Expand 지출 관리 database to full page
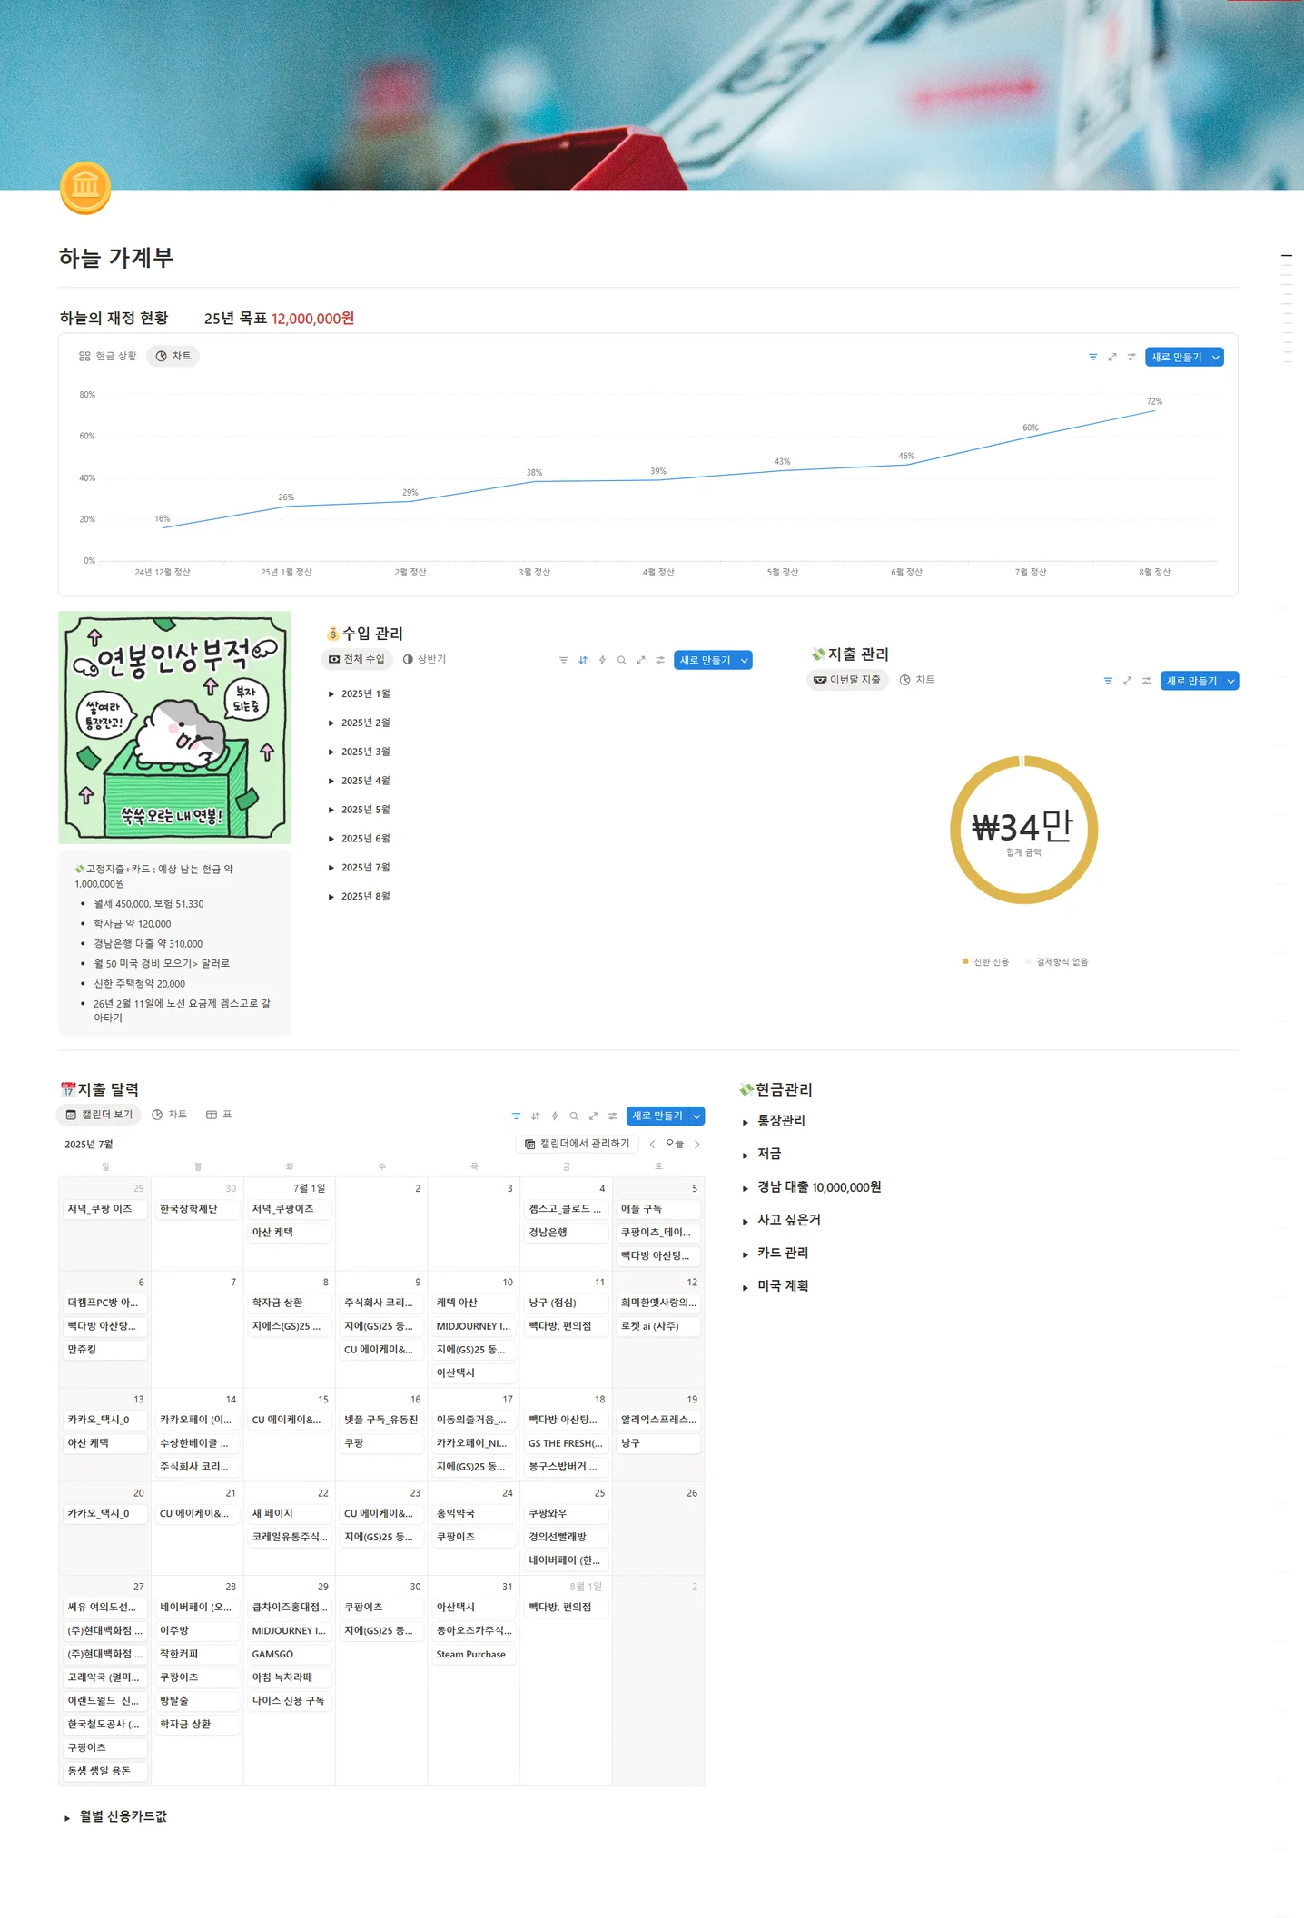This screenshot has width=1304, height=1918. click(1127, 681)
